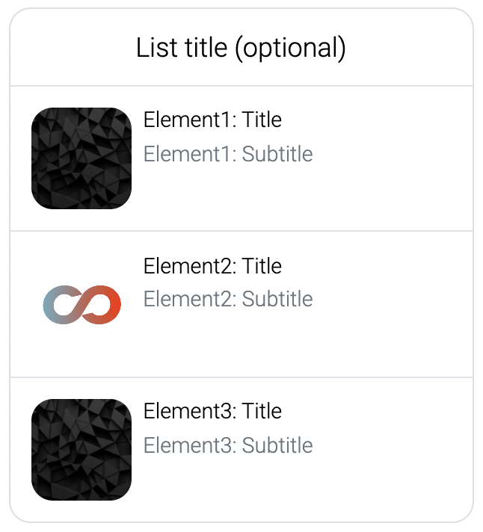Viewport: 483px width, 532px height.
Task: Click the word 'List' in the header
Action: (x=157, y=47)
